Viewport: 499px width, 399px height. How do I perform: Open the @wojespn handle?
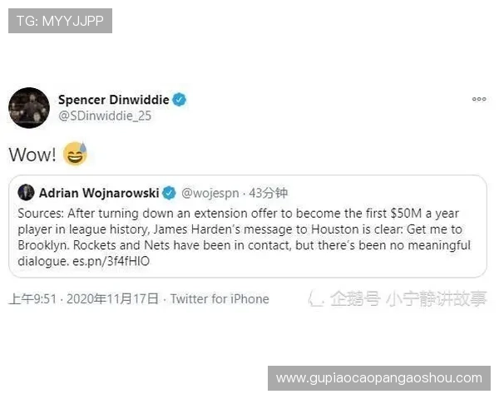pyautogui.click(x=210, y=193)
